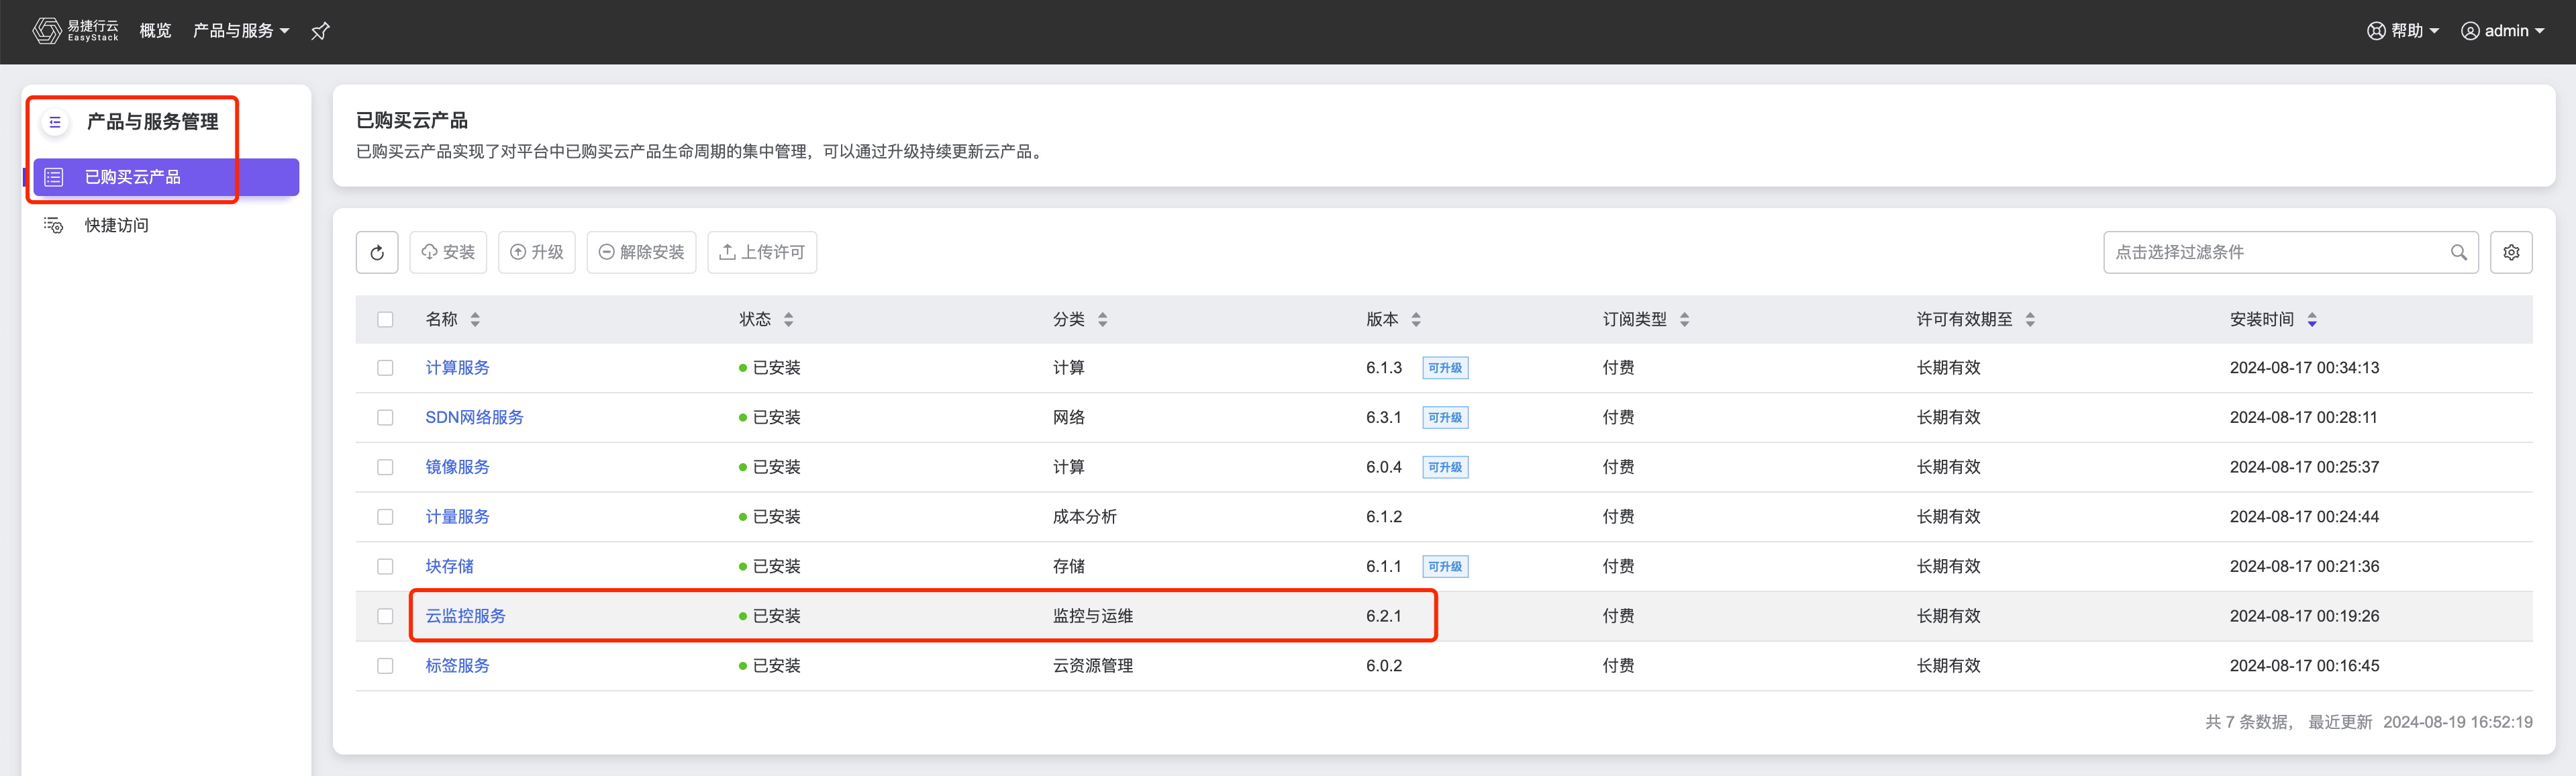This screenshot has height=776, width=2576.
Task: Go to 概览 in top navigation
Action: 155,31
